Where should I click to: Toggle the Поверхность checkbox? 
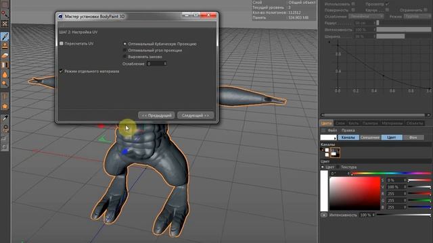click(x=353, y=10)
